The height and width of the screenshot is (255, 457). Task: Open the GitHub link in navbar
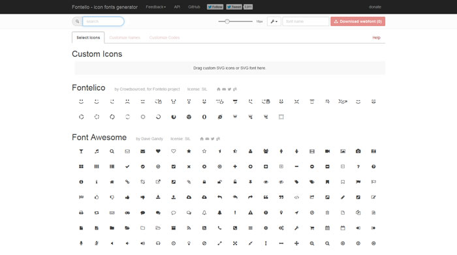194,7
